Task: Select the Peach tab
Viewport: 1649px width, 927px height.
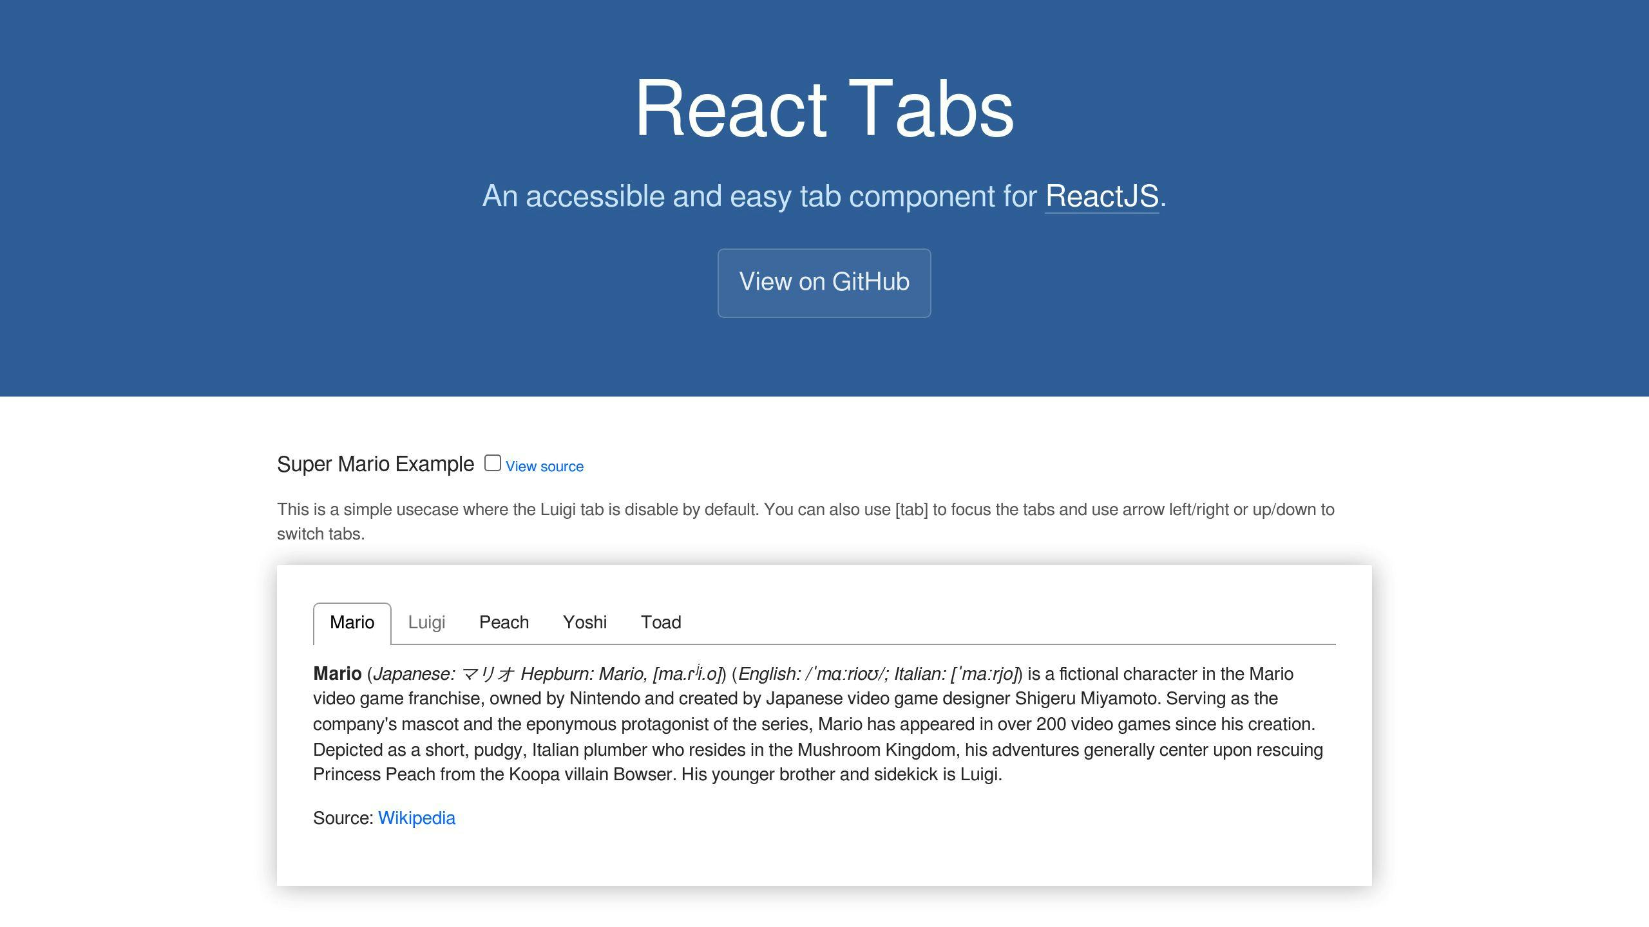Action: tap(504, 621)
